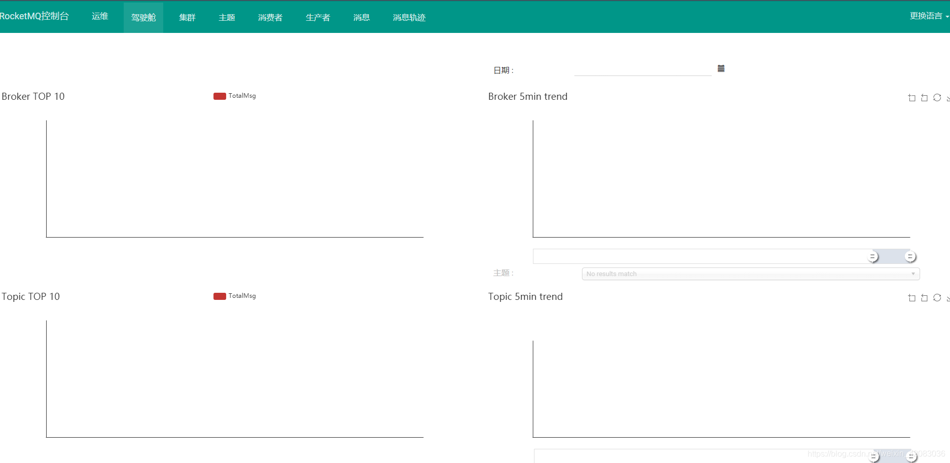950x463 pixels.
Task: Switch to the 主题 topic tab
Action: point(227,17)
